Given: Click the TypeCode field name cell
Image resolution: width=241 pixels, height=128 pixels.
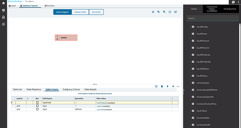Looking at the screenshot, I should [x=58, y=103].
